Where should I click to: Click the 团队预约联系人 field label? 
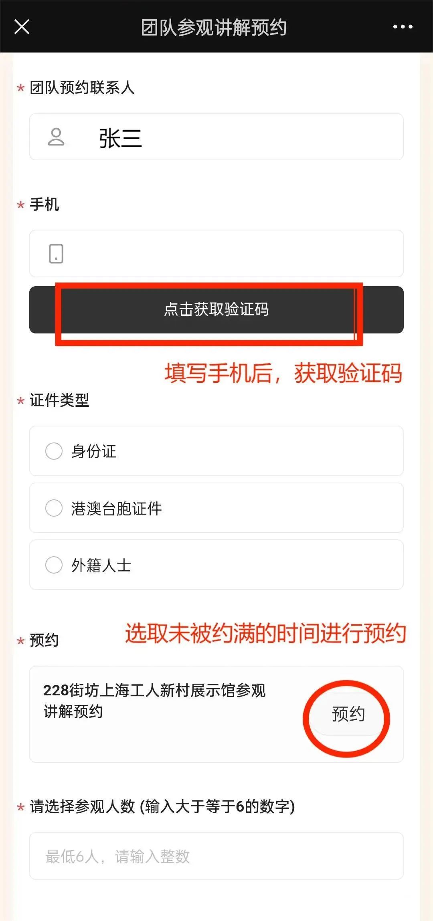[x=82, y=88]
